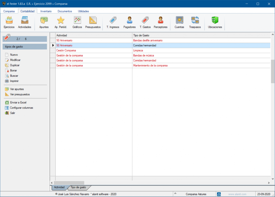Screen dimensions: 275x197
Task: Click the horizontal scrollbar right arrow
Action: point(269,183)
